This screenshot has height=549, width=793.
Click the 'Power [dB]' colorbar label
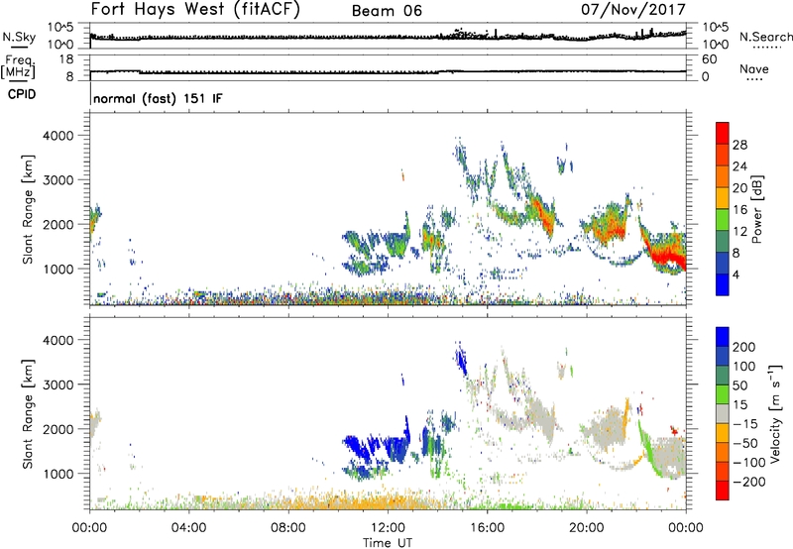pos(756,209)
